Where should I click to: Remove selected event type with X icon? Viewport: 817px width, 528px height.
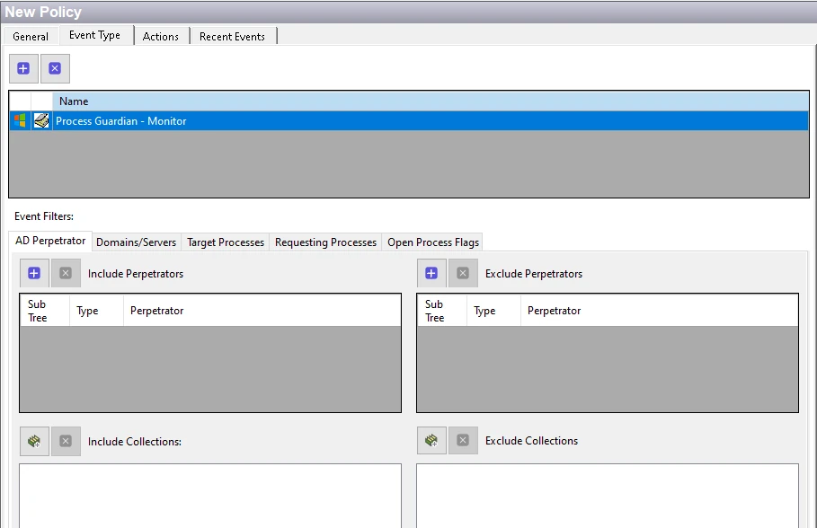pyautogui.click(x=55, y=69)
